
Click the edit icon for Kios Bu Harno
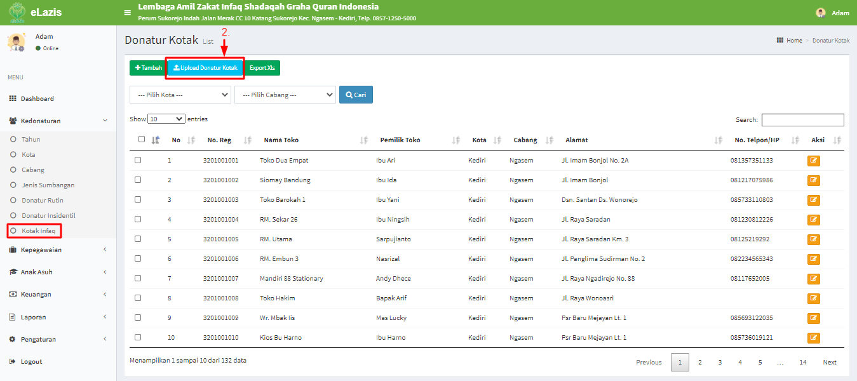814,337
